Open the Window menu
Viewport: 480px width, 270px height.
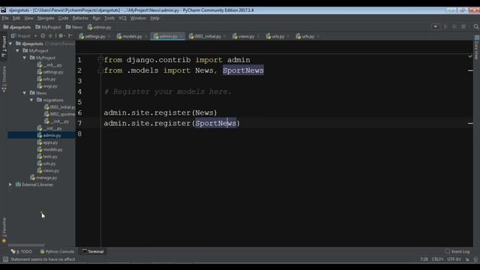138,18
